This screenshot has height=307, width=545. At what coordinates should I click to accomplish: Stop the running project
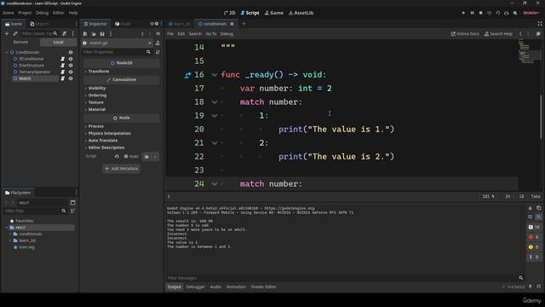(x=480, y=13)
